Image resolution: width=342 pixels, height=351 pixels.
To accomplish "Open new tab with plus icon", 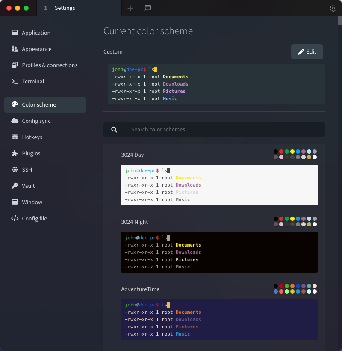I will pos(130,8).
